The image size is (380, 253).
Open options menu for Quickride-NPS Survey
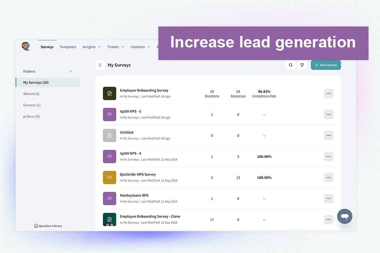point(329,177)
